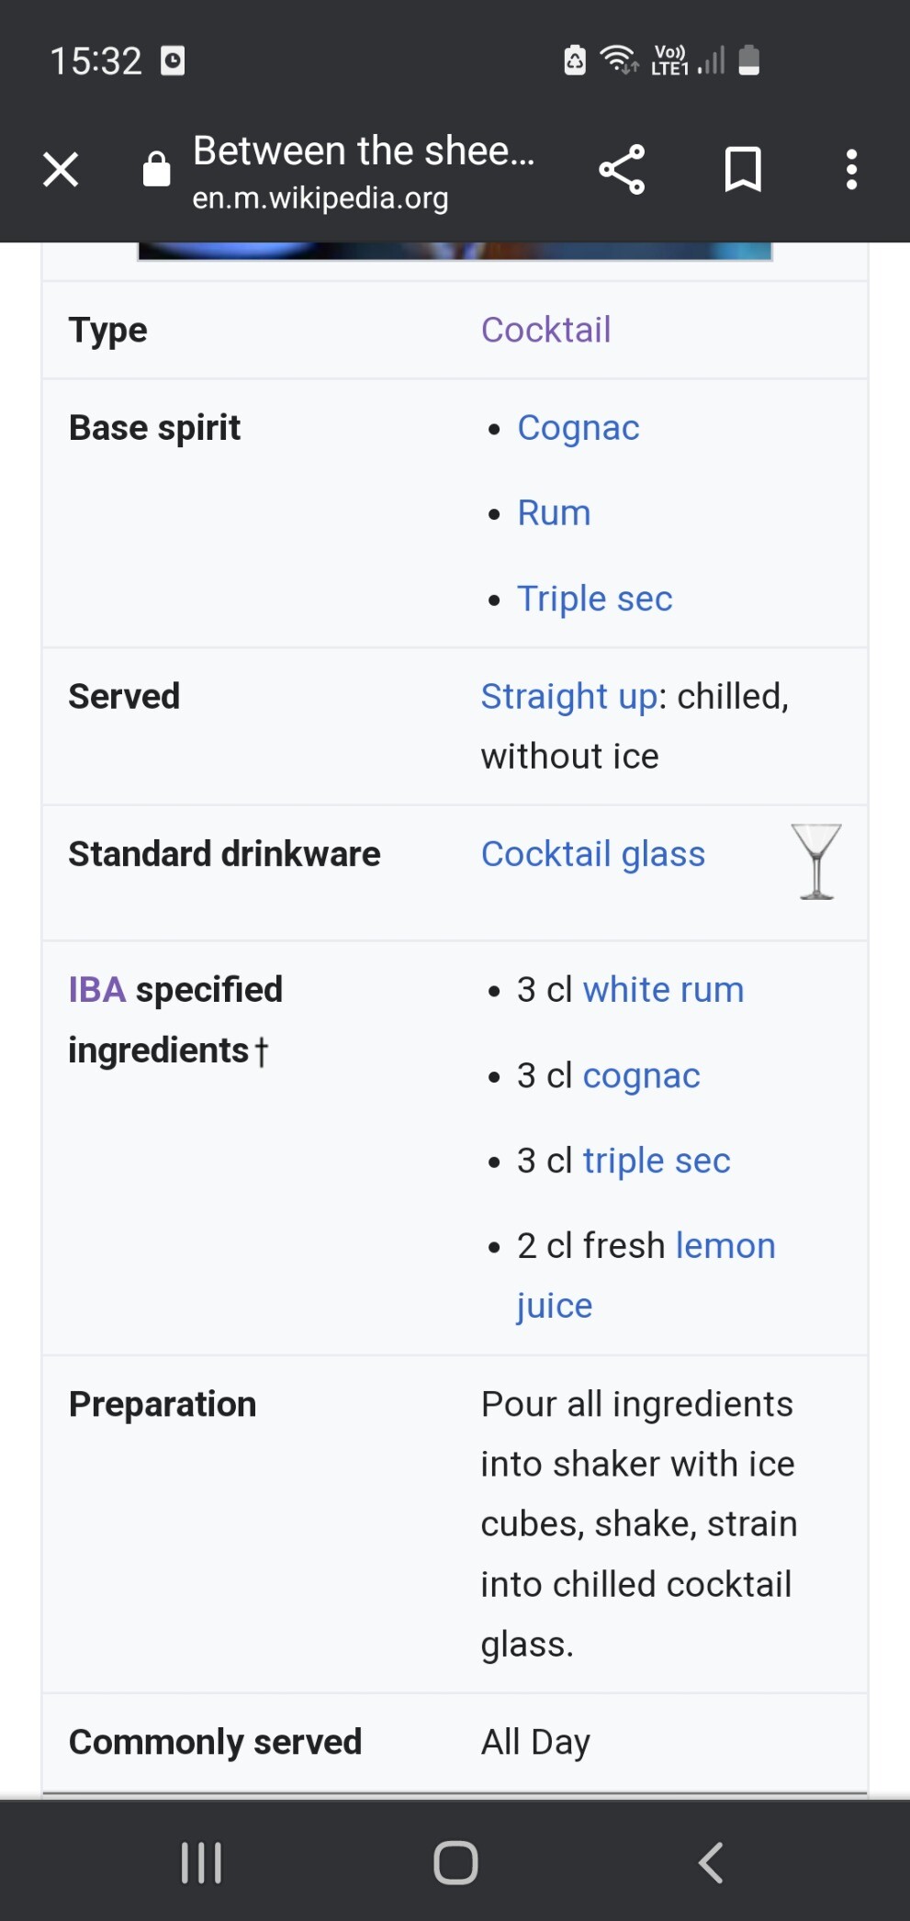
Task: Follow the Cognac base spirit link
Action: [578, 428]
